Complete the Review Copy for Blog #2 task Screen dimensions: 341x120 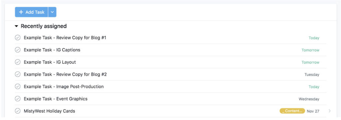coord(18,74)
